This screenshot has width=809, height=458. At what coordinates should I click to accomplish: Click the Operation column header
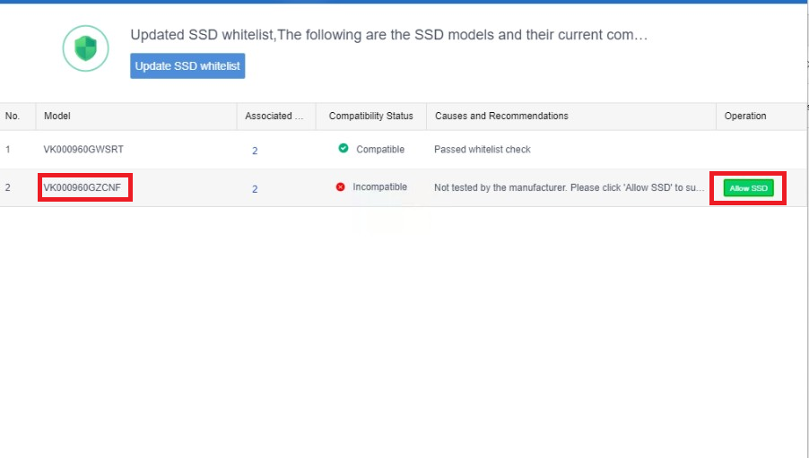[x=745, y=116]
